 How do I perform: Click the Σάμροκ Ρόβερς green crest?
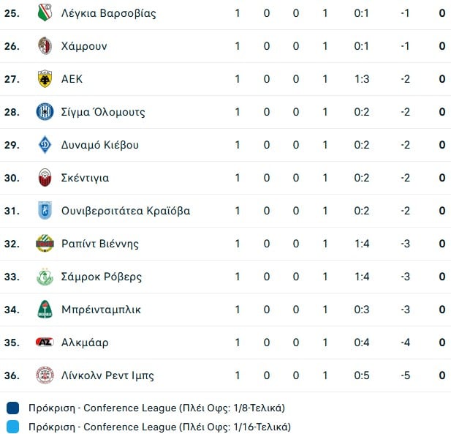coord(45,277)
